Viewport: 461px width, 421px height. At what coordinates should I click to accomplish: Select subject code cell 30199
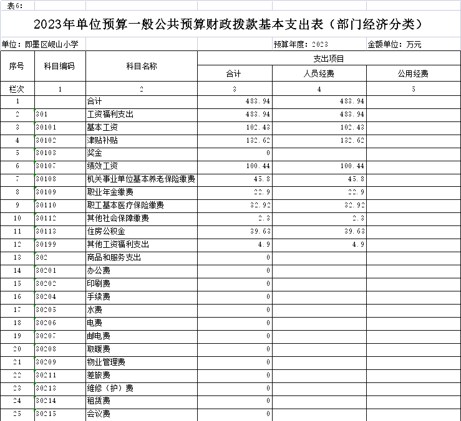[60, 244]
